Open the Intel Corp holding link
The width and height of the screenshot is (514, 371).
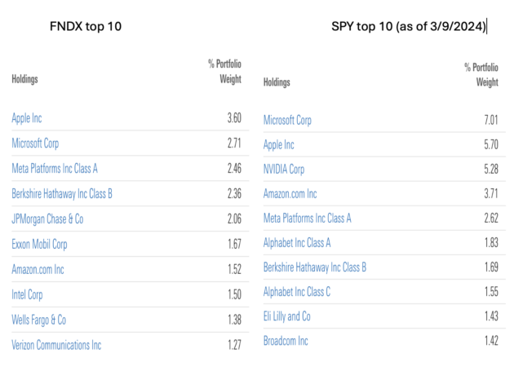27,294
